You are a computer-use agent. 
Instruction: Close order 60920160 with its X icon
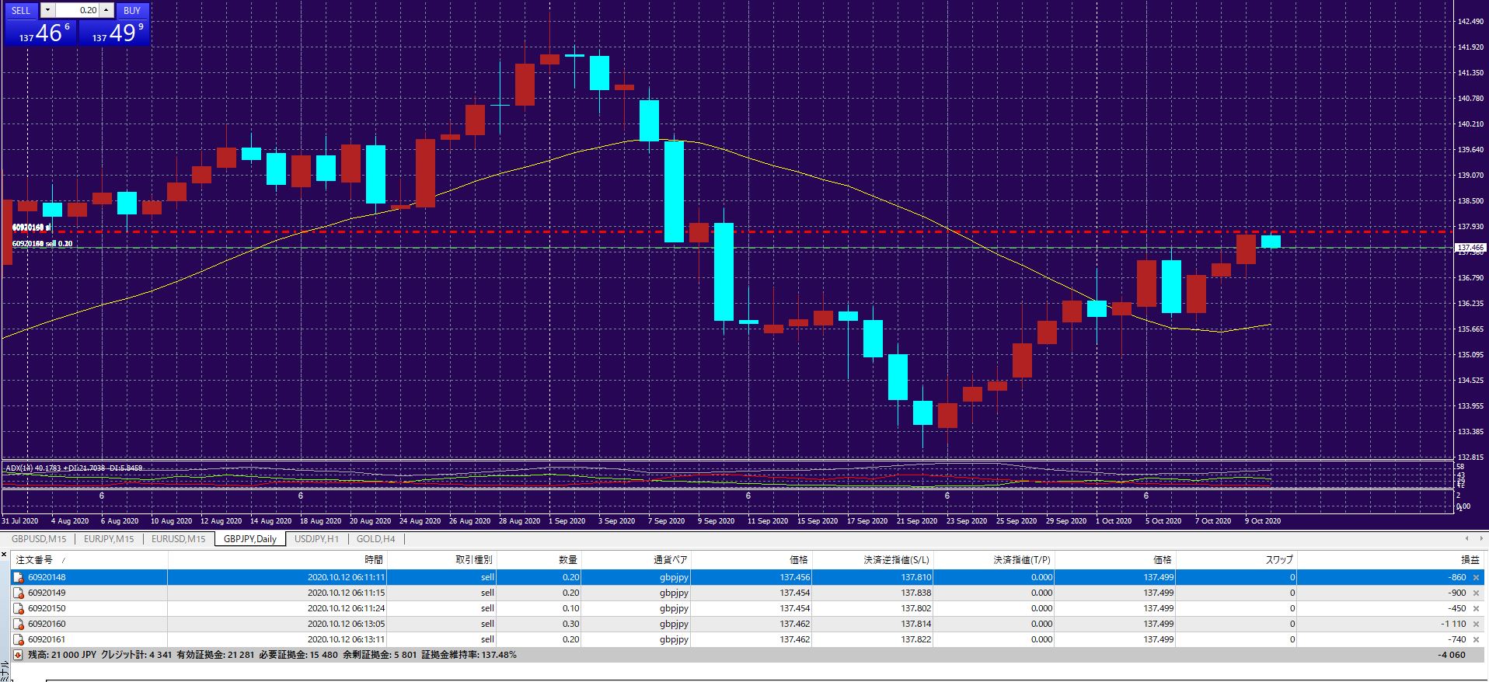point(1476,625)
